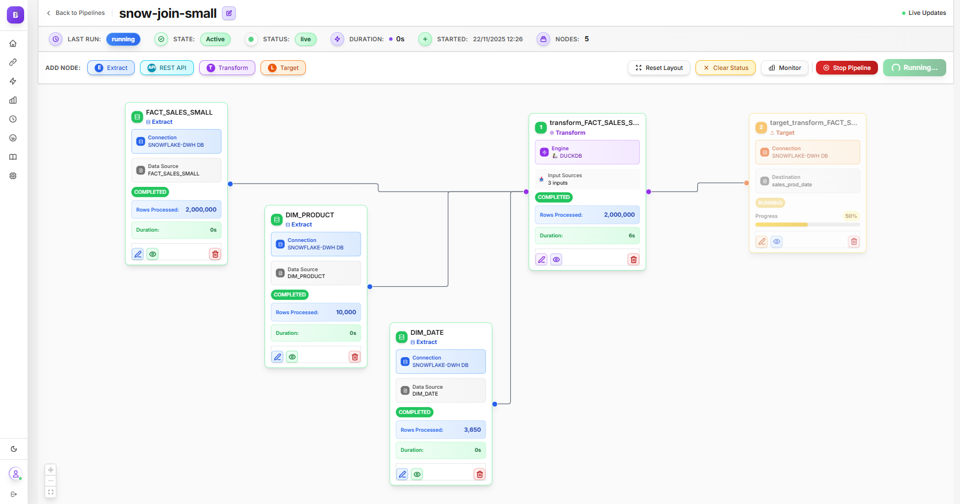This screenshot has width=960, height=504.
Task: Open the smiley face icon in sidebar
Action: (13, 138)
